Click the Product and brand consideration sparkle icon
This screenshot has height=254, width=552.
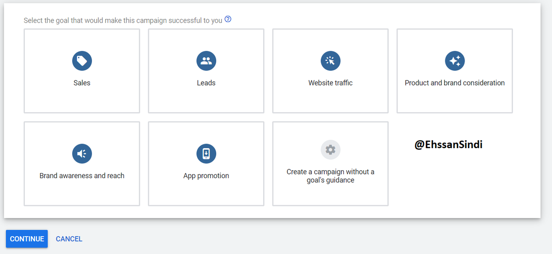pyautogui.click(x=454, y=61)
